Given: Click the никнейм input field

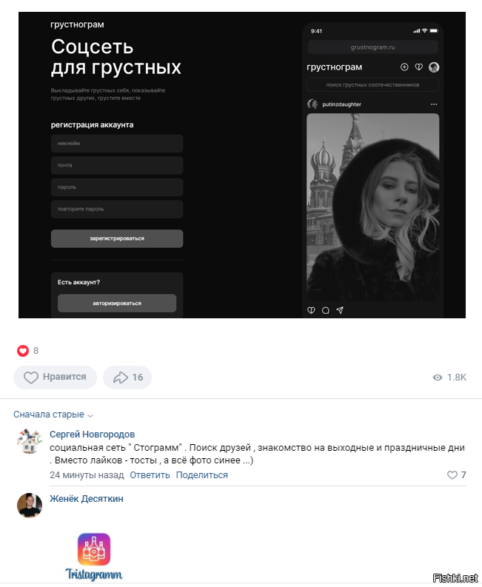Looking at the screenshot, I should 117,144.
